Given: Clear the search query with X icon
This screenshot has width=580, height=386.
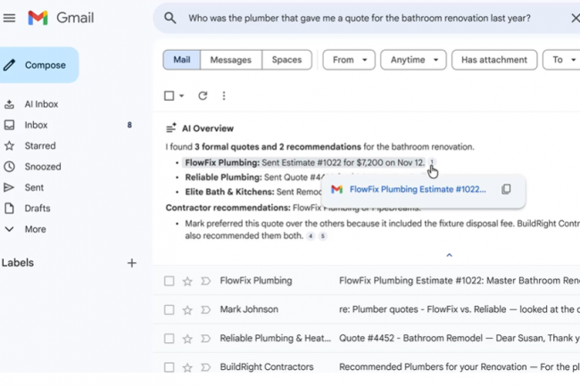Looking at the screenshot, I should tap(574, 18).
